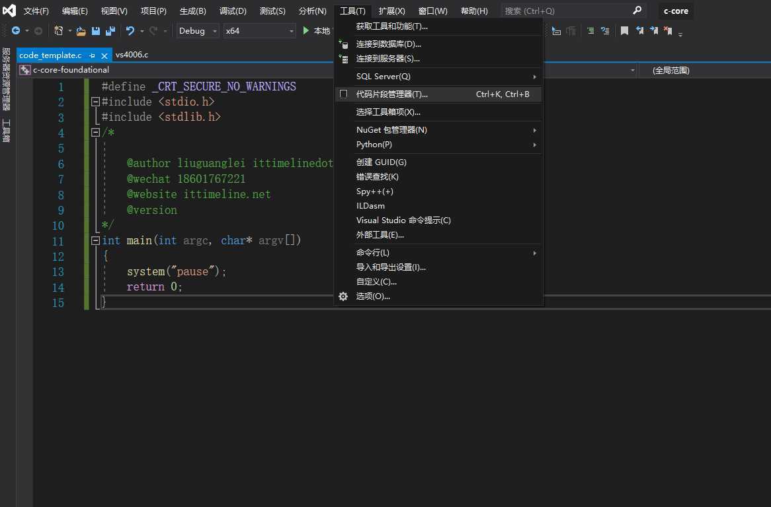
Task: Go to the previous bookmark icon
Action: tap(639, 31)
